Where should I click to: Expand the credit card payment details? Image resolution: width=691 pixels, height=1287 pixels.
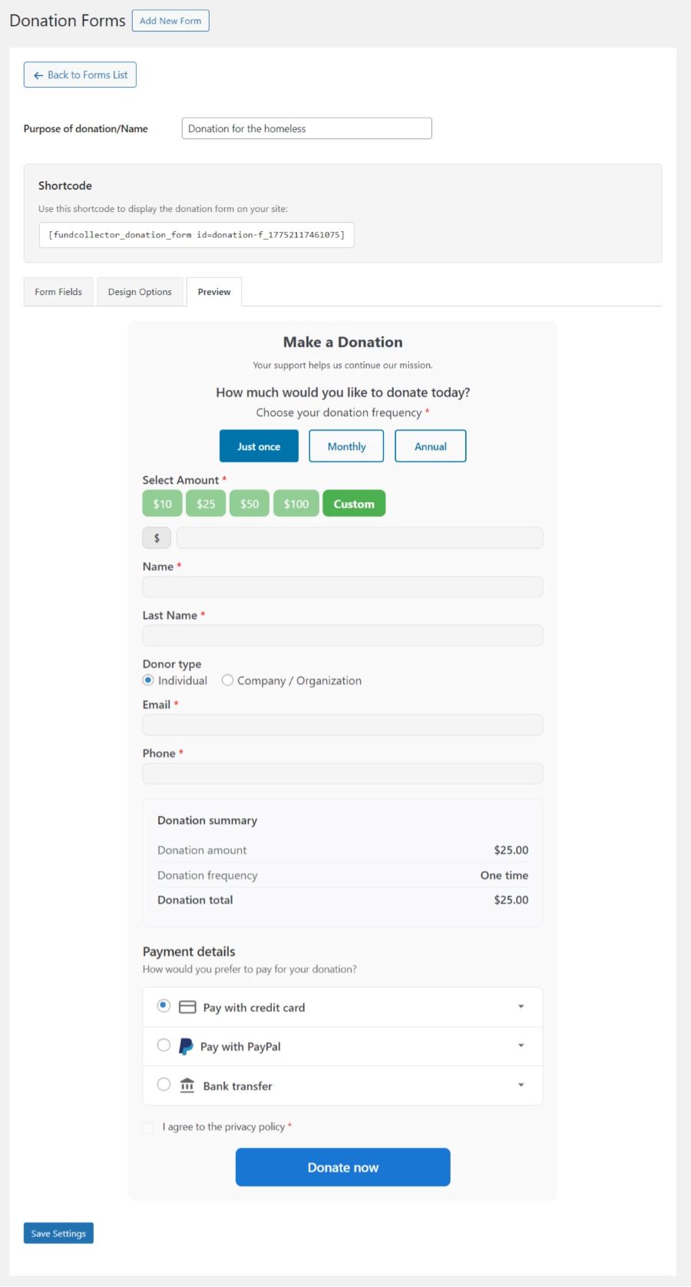point(521,1006)
